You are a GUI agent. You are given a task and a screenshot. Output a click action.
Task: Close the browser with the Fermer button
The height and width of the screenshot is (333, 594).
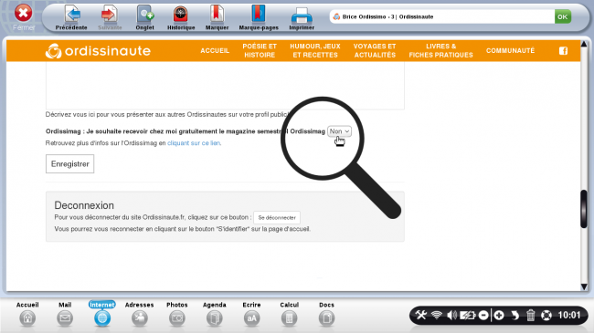(x=24, y=17)
